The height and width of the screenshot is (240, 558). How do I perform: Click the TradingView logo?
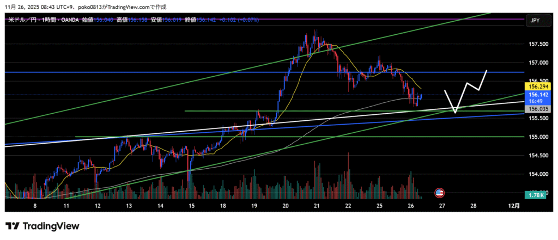click(x=43, y=226)
